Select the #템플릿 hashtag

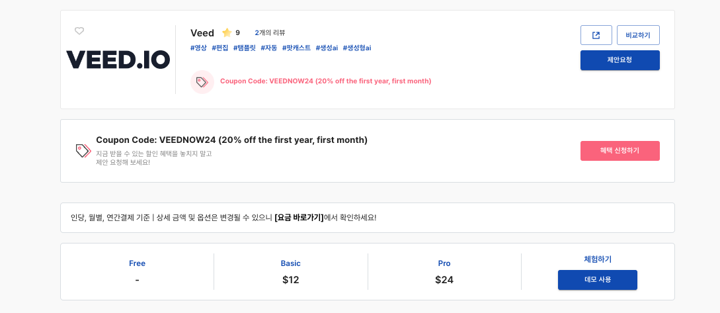[x=245, y=48]
